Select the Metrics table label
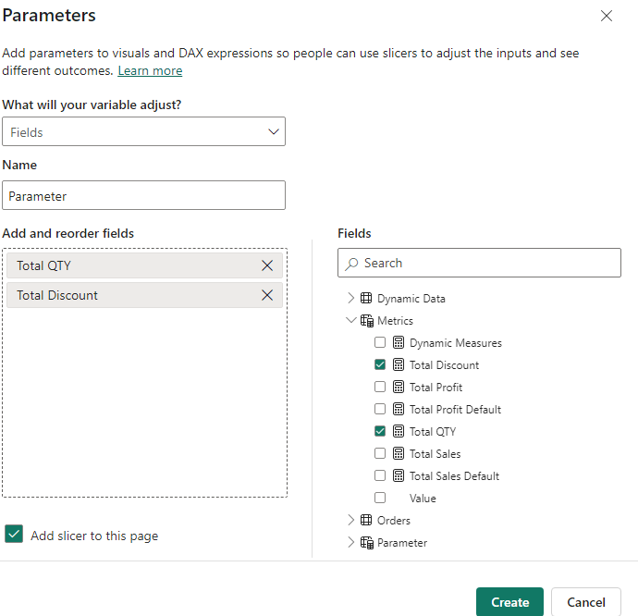This screenshot has width=638, height=616. coord(395,321)
